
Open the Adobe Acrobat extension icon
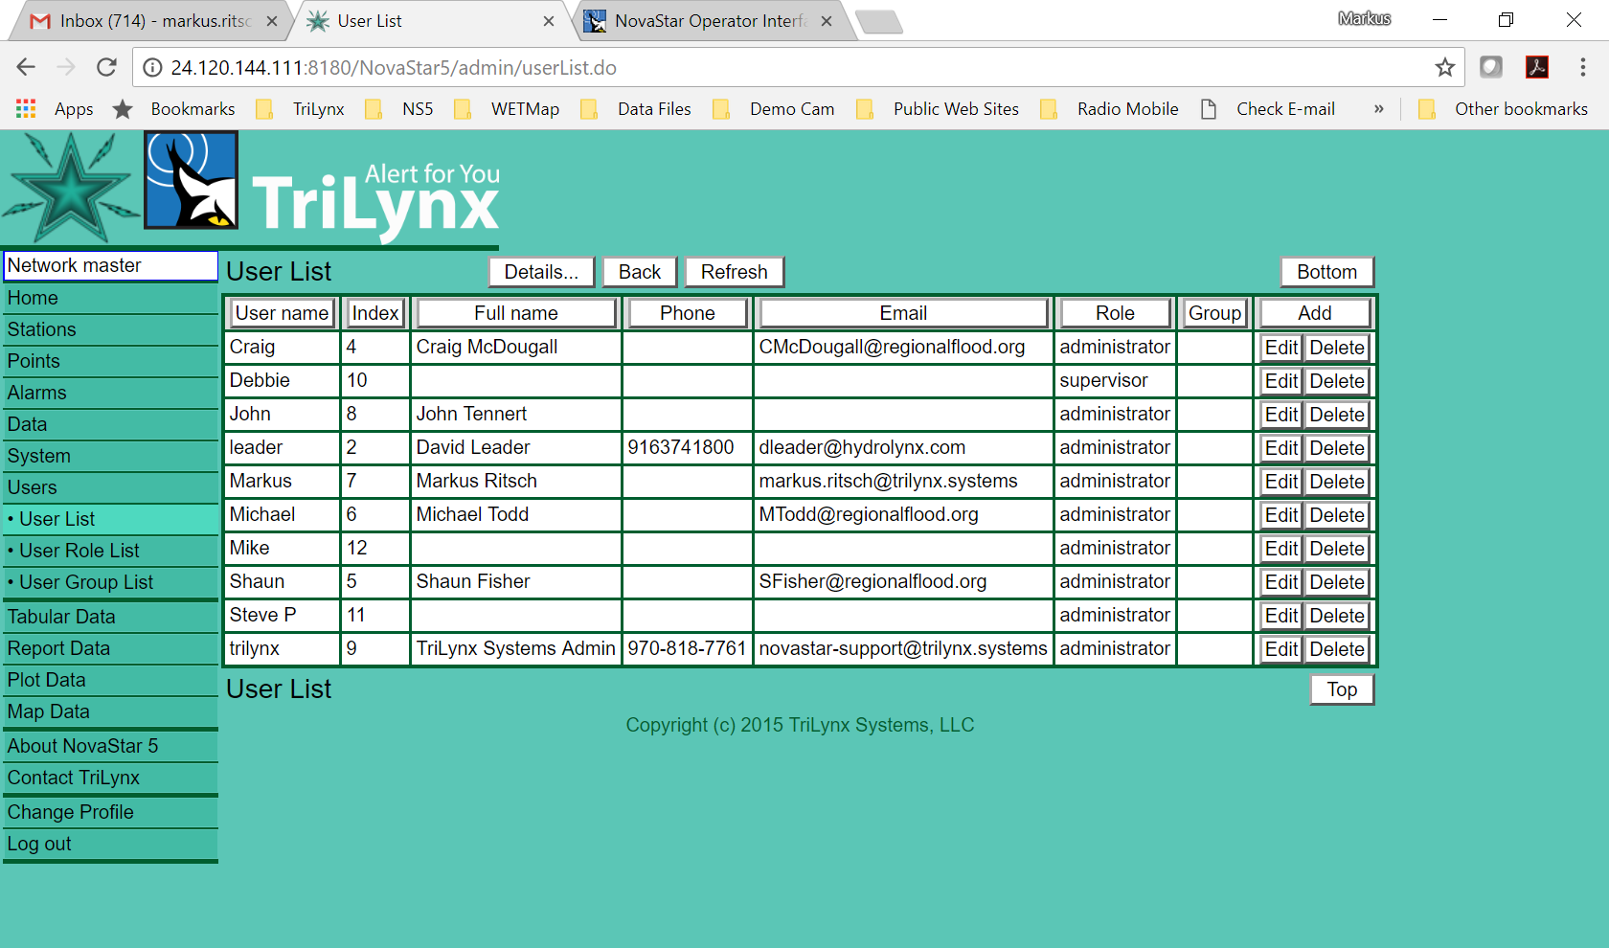pyautogui.click(x=1537, y=67)
